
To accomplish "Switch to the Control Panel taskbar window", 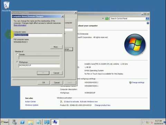I will 47,122.
